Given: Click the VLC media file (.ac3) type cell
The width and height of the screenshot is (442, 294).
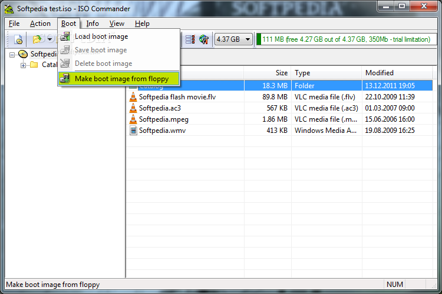Looking at the screenshot, I should (x=326, y=108).
